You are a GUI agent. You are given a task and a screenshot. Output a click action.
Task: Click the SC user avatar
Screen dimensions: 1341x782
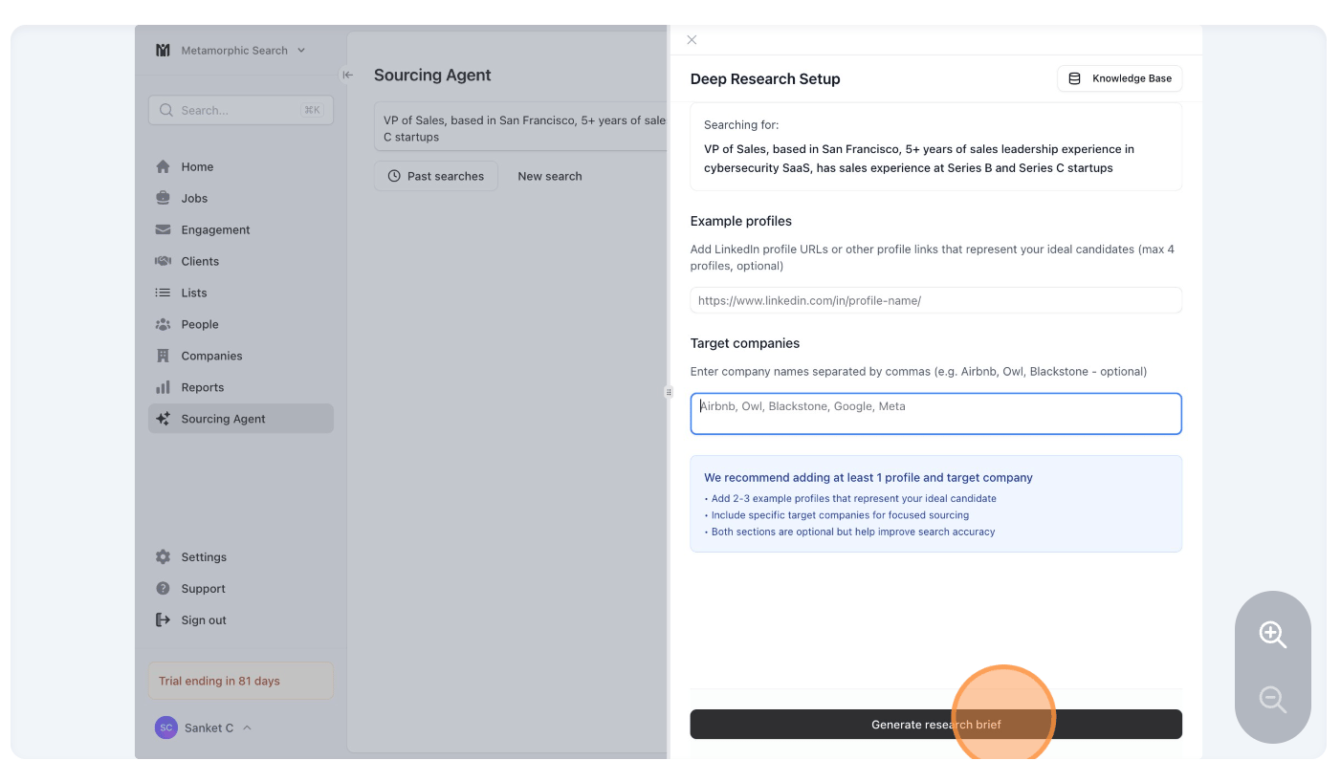166,728
